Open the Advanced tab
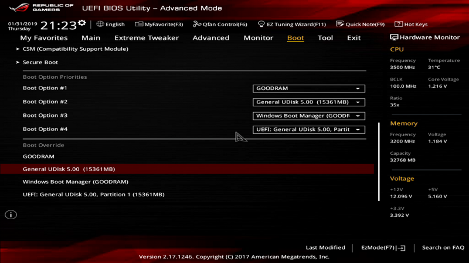 tap(211, 38)
